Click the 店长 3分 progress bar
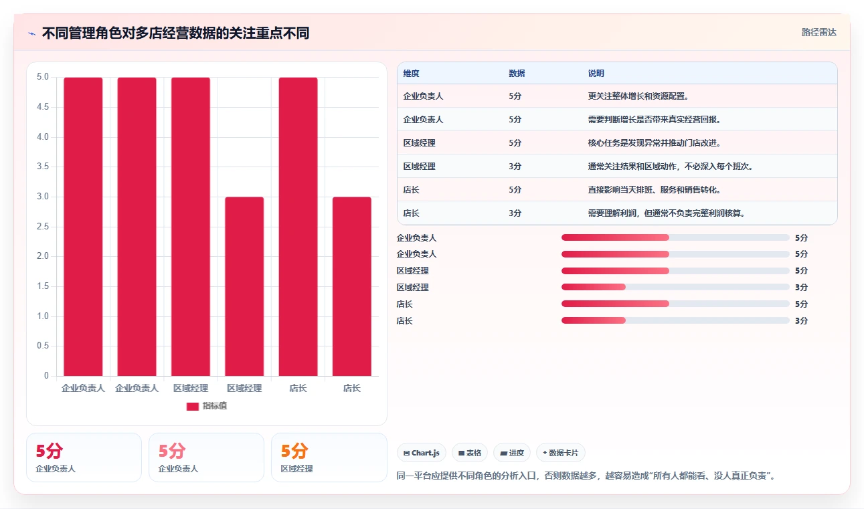Viewport: 864px width, 509px height. click(675, 321)
